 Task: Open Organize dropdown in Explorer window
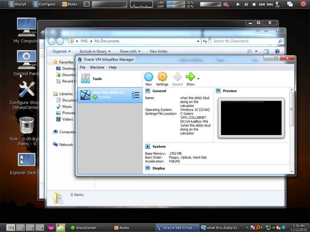tap(61, 51)
